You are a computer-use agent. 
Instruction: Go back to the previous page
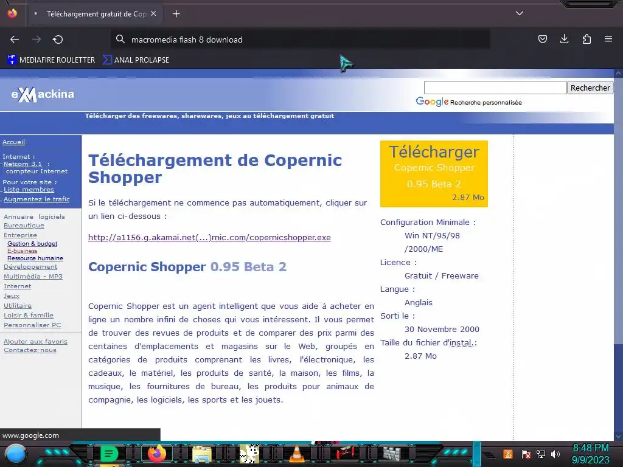[x=15, y=40]
